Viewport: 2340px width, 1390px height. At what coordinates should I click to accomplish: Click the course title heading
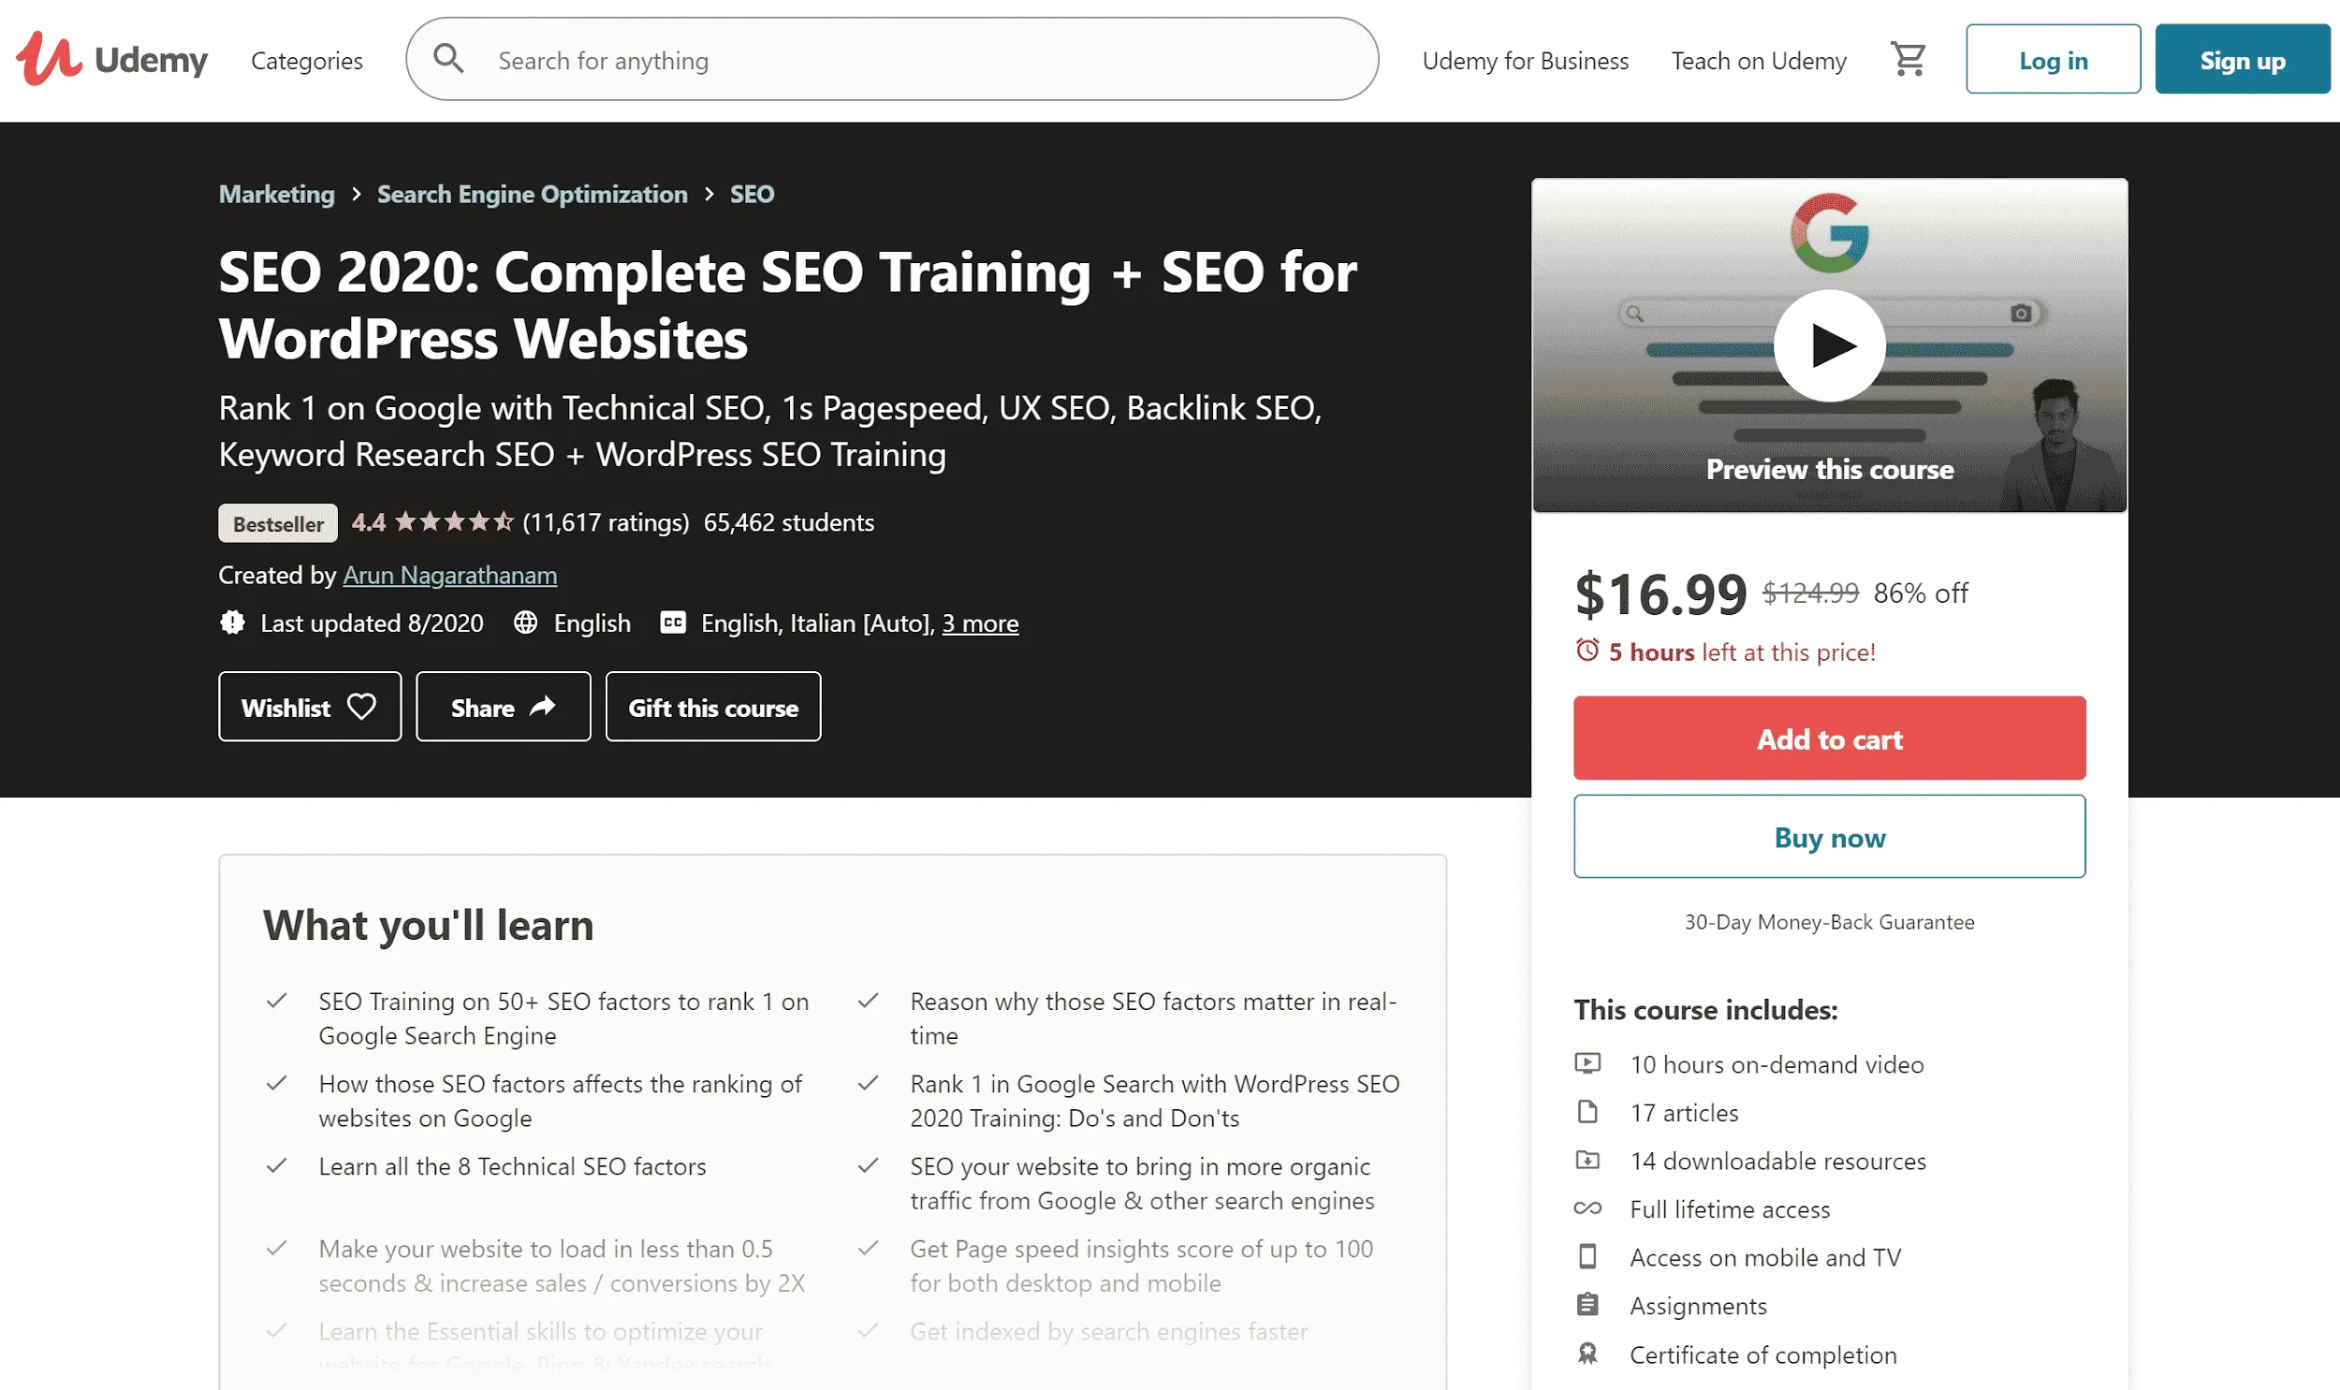point(786,304)
